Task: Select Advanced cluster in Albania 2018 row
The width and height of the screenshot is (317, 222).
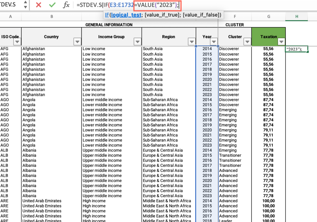Action: point(235,170)
